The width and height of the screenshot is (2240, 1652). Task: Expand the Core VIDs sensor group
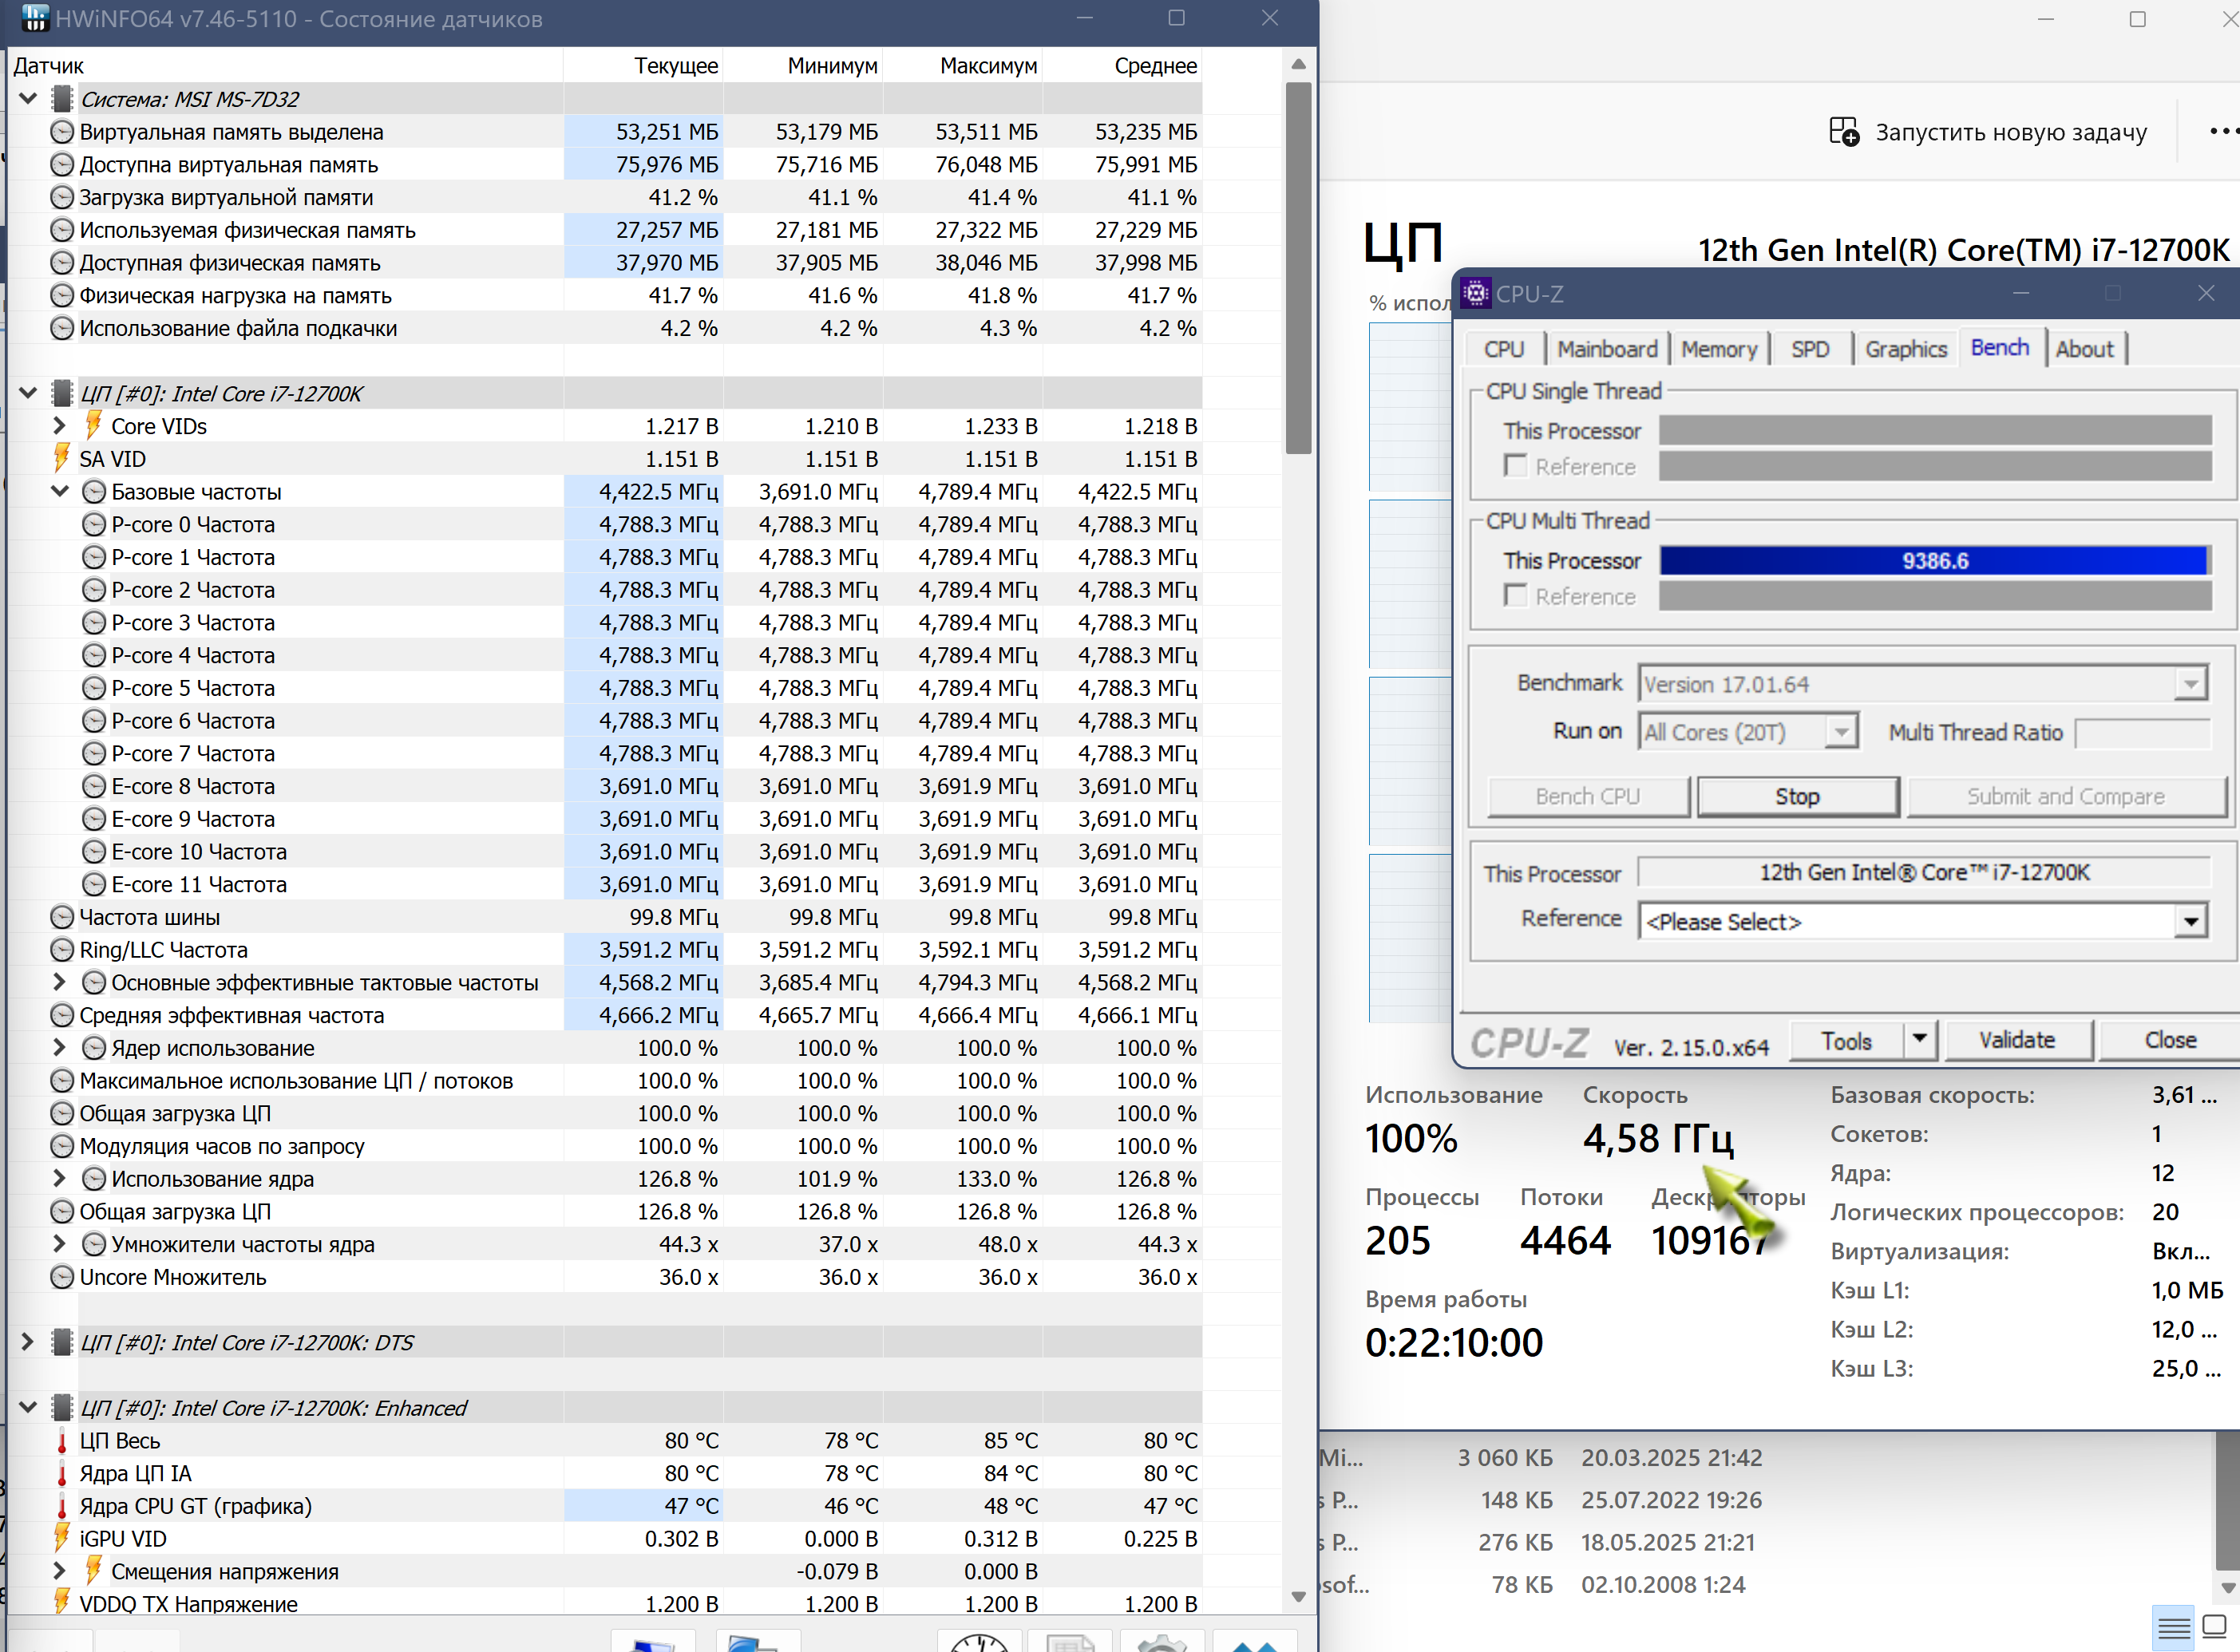(59, 426)
